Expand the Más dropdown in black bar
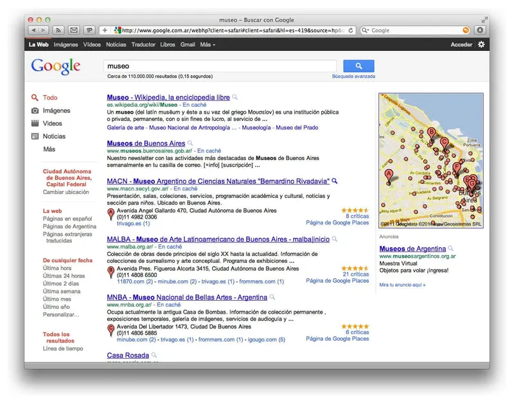Image resolution: width=514 pixels, height=403 pixels. click(208, 44)
